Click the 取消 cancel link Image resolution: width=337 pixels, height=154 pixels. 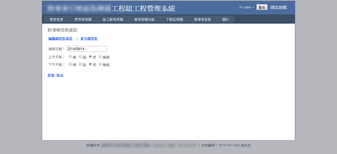pos(60,75)
